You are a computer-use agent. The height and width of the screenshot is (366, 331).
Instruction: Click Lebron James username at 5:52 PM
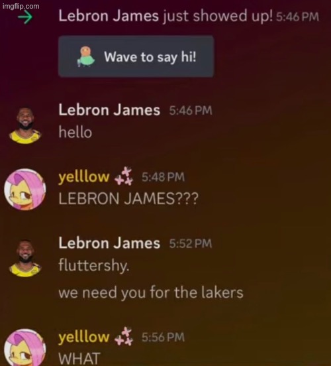(109, 243)
